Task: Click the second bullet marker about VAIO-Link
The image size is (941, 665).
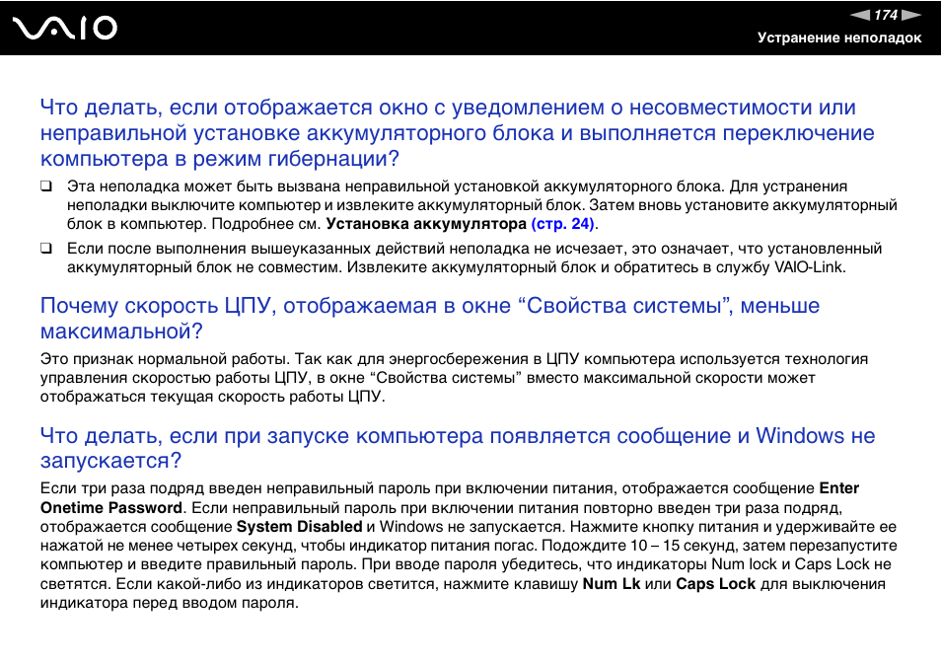Action: click(46, 247)
